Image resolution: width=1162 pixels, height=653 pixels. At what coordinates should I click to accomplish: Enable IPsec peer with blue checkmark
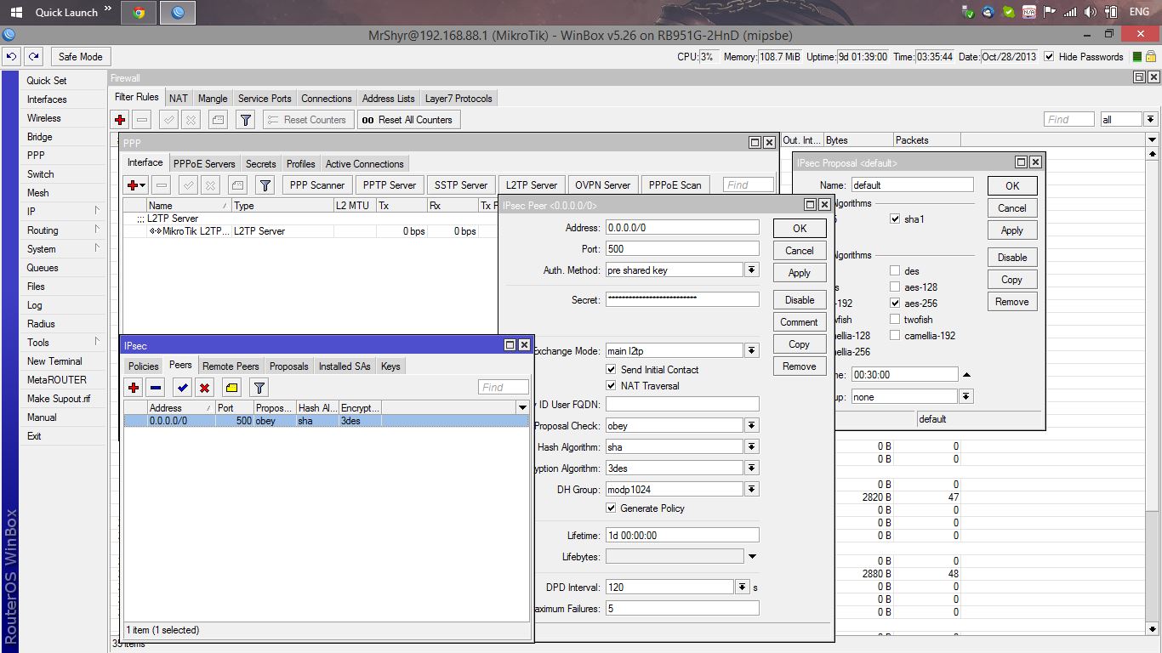pos(182,388)
